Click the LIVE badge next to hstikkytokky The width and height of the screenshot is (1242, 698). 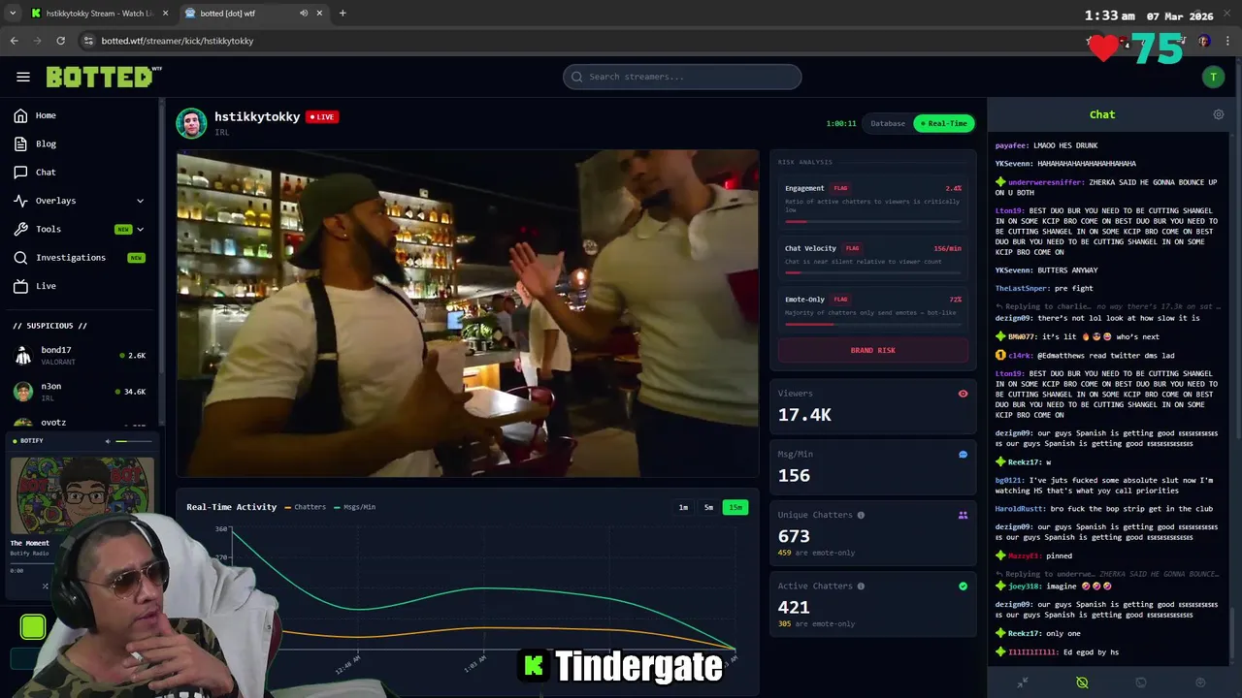tap(322, 116)
